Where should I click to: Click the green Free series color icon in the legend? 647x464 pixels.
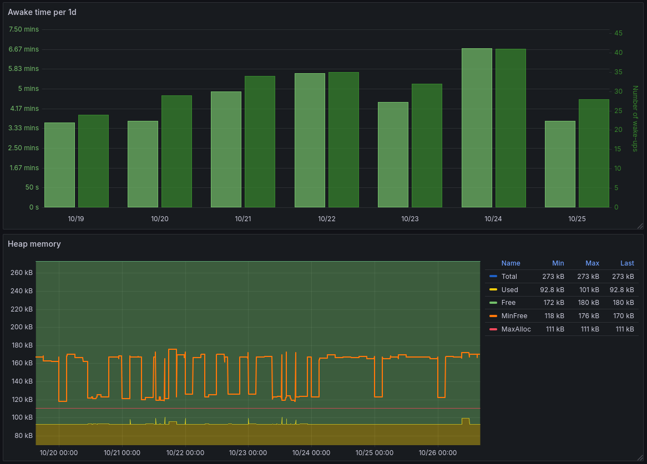(493, 303)
